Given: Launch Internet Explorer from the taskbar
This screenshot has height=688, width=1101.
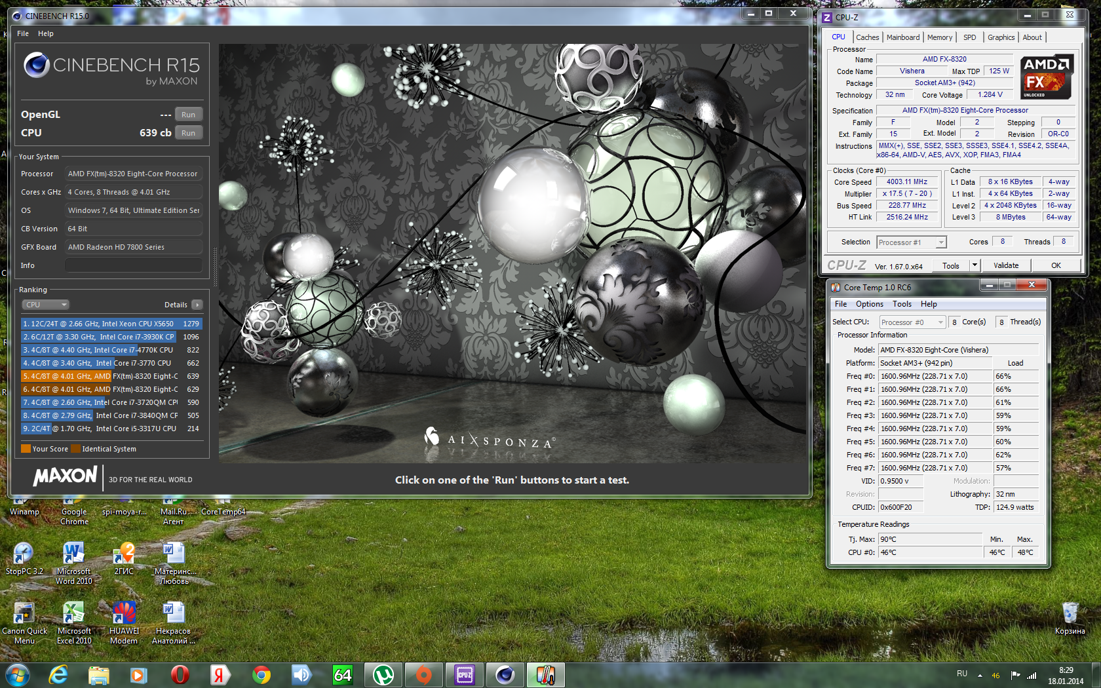Looking at the screenshot, I should 58,675.
